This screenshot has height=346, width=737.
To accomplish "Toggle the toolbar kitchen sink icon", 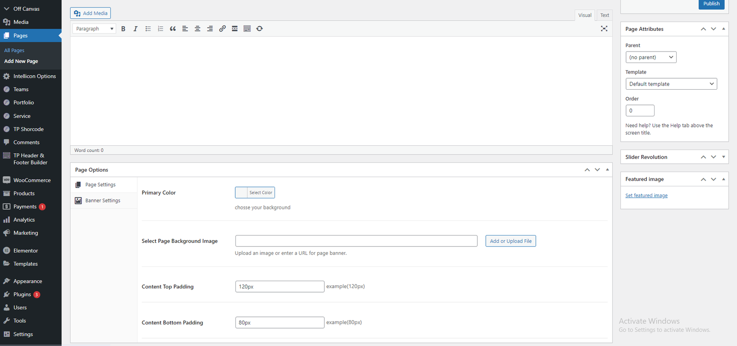I will [x=247, y=29].
